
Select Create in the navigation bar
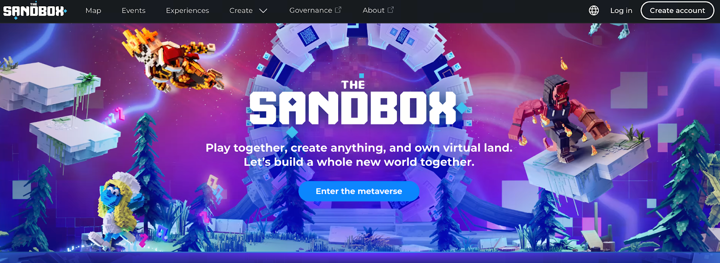click(241, 10)
